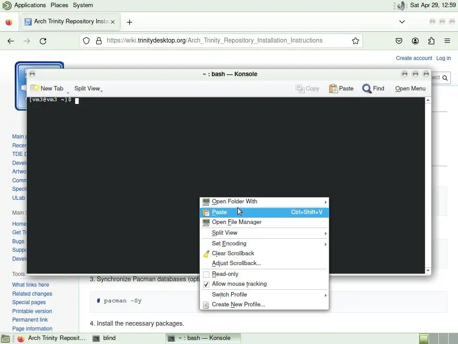This screenshot has width=458, height=344.
Task: Expand the Firefox list all tabs chevron
Action: (402, 22)
